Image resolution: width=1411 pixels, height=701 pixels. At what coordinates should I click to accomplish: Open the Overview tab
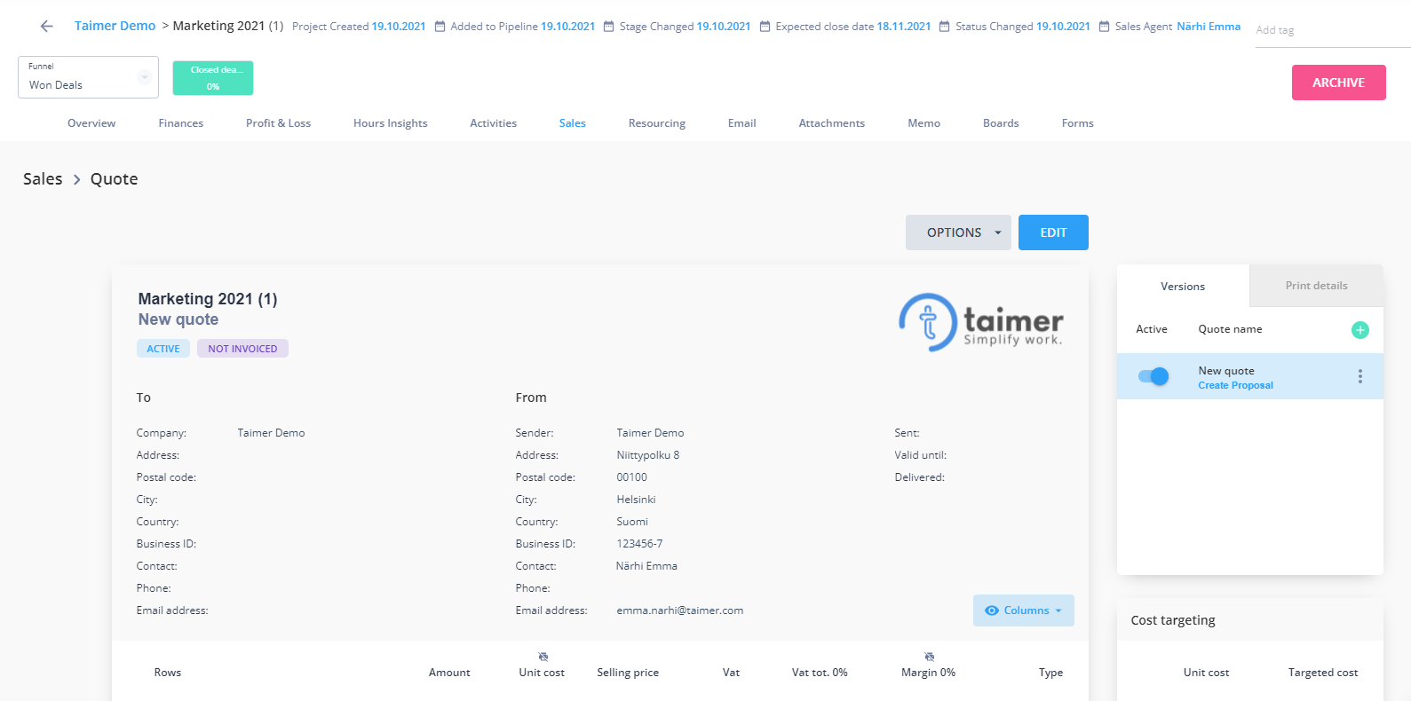pyautogui.click(x=91, y=123)
